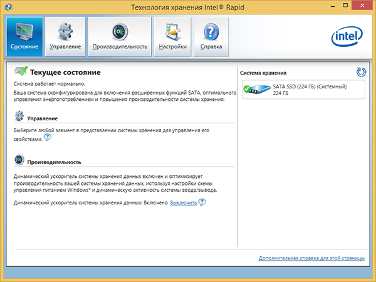Open help icon next to Выключить

(202, 202)
